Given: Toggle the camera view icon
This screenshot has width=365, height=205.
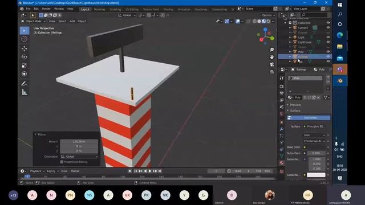Looking at the screenshot, I should (x=271, y=64).
